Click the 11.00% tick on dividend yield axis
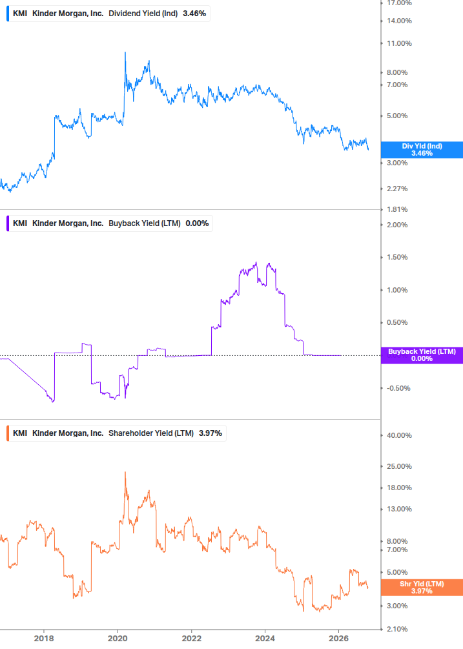The width and height of the screenshot is (463, 649). (399, 43)
